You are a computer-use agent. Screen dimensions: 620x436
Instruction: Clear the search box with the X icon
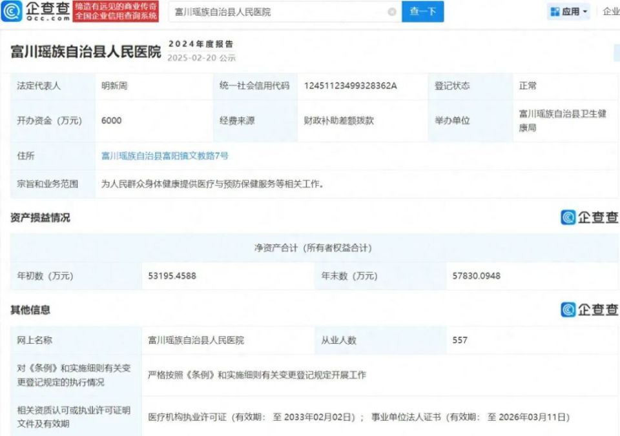pyautogui.click(x=392, y=12)
